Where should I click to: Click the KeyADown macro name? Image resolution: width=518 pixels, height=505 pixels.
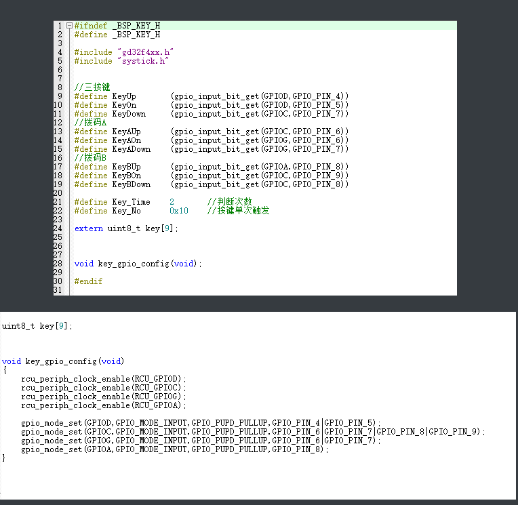tap(132, 149)
